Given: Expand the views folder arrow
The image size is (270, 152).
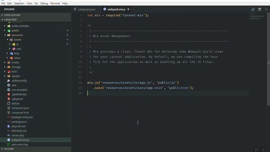Looking at the screenshot, I should click(7, 58).
